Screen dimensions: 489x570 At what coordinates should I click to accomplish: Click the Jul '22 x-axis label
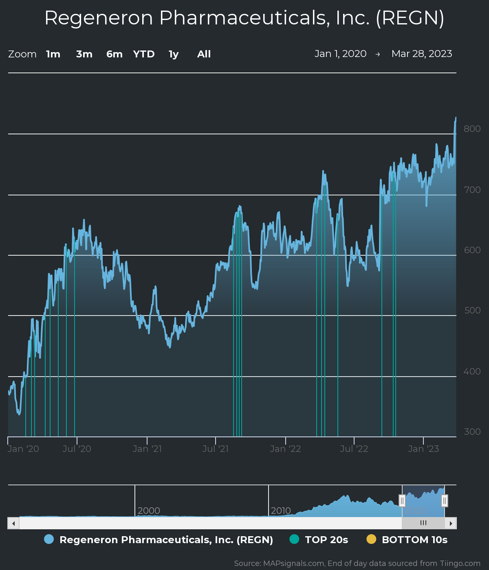[x=354, y=449]
